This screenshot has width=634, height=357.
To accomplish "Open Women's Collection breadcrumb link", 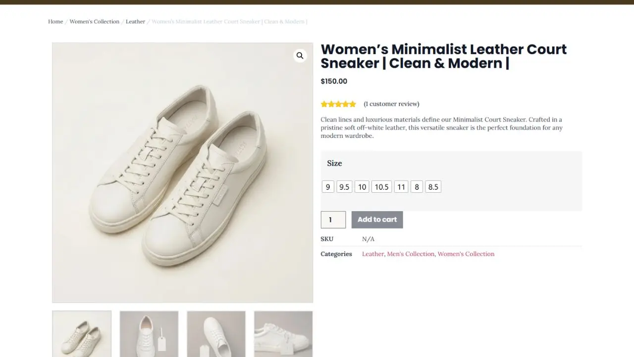I will pyautogui.click(x=94, y=22).
